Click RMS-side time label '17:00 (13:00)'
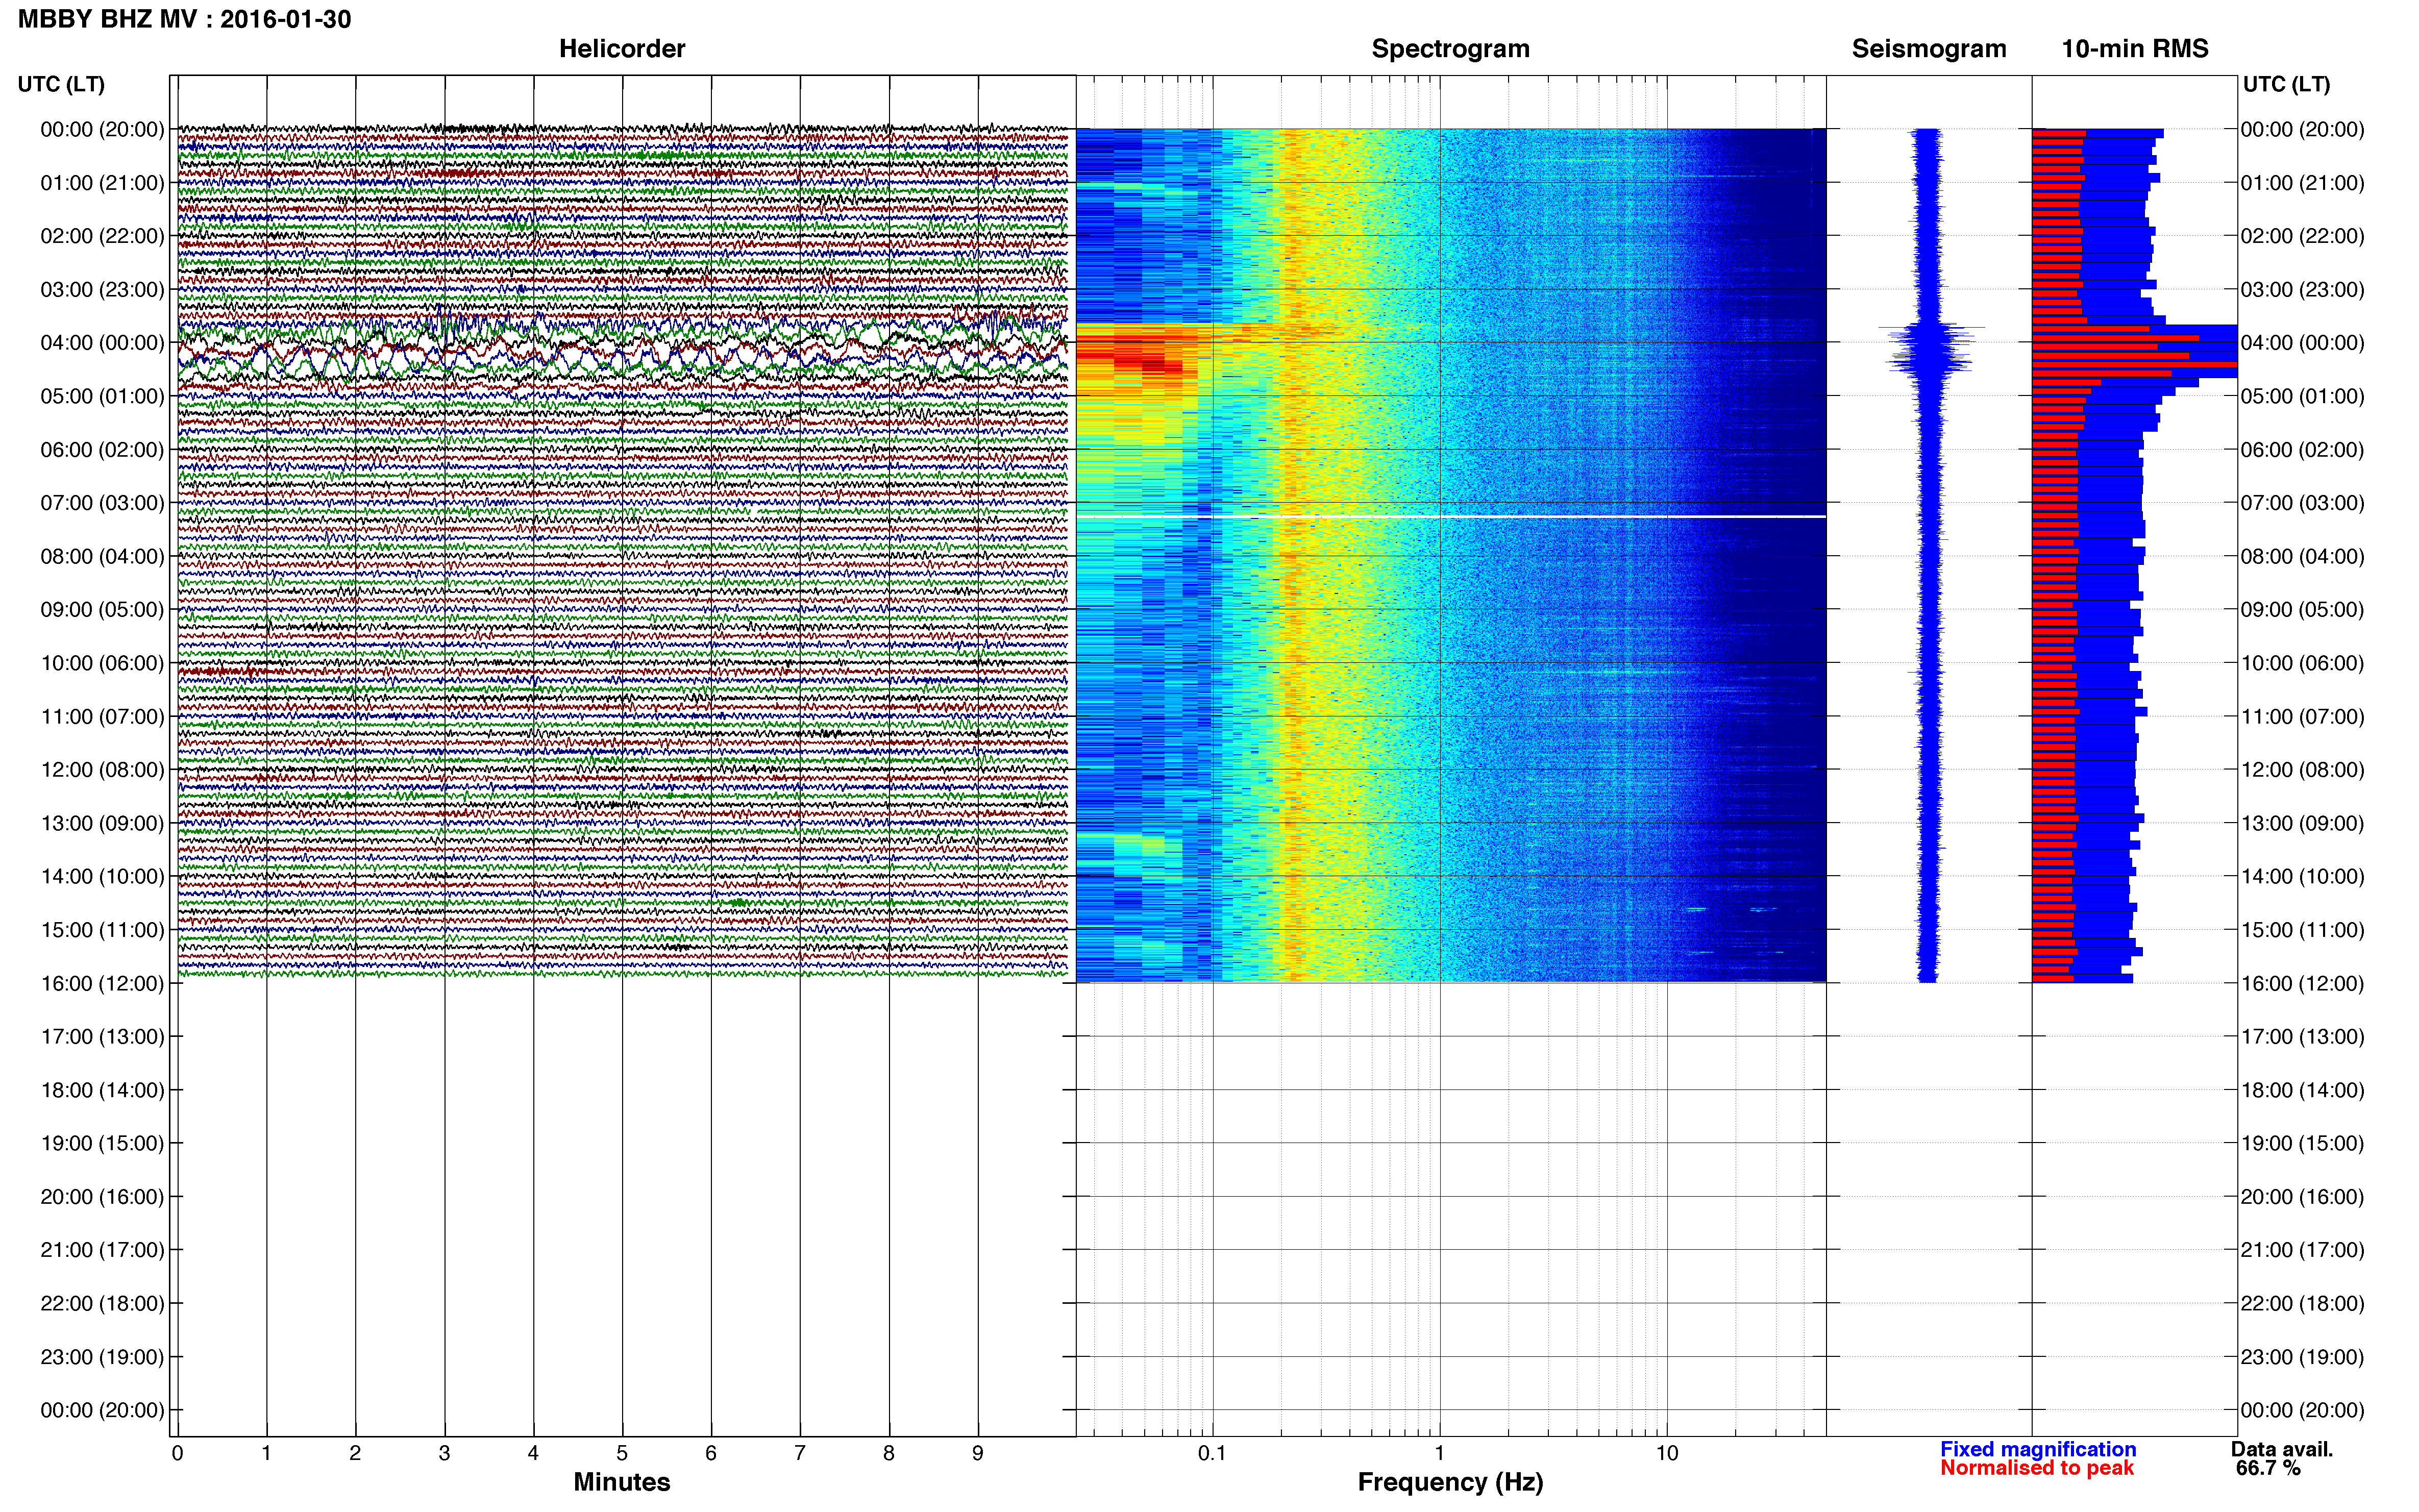The width and height of the screenshot is (2419, 1512). coord(2303,1037)
